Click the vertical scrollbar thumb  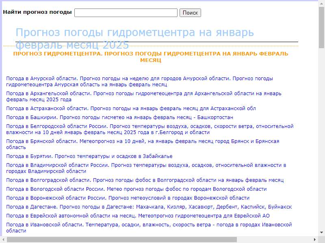pyautogui.click(x=321, y=28)
